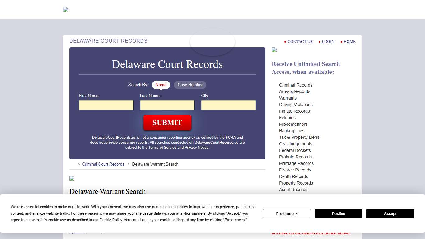Viewport: 425px width, 239px height.
Task: Select the Name search option
Action: (161, 85)
